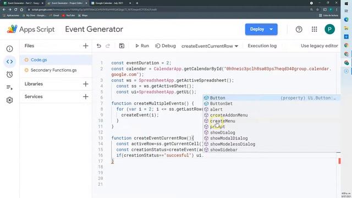Undo the last edit
The height and width of the screenshot is (198, 352).
99,46
